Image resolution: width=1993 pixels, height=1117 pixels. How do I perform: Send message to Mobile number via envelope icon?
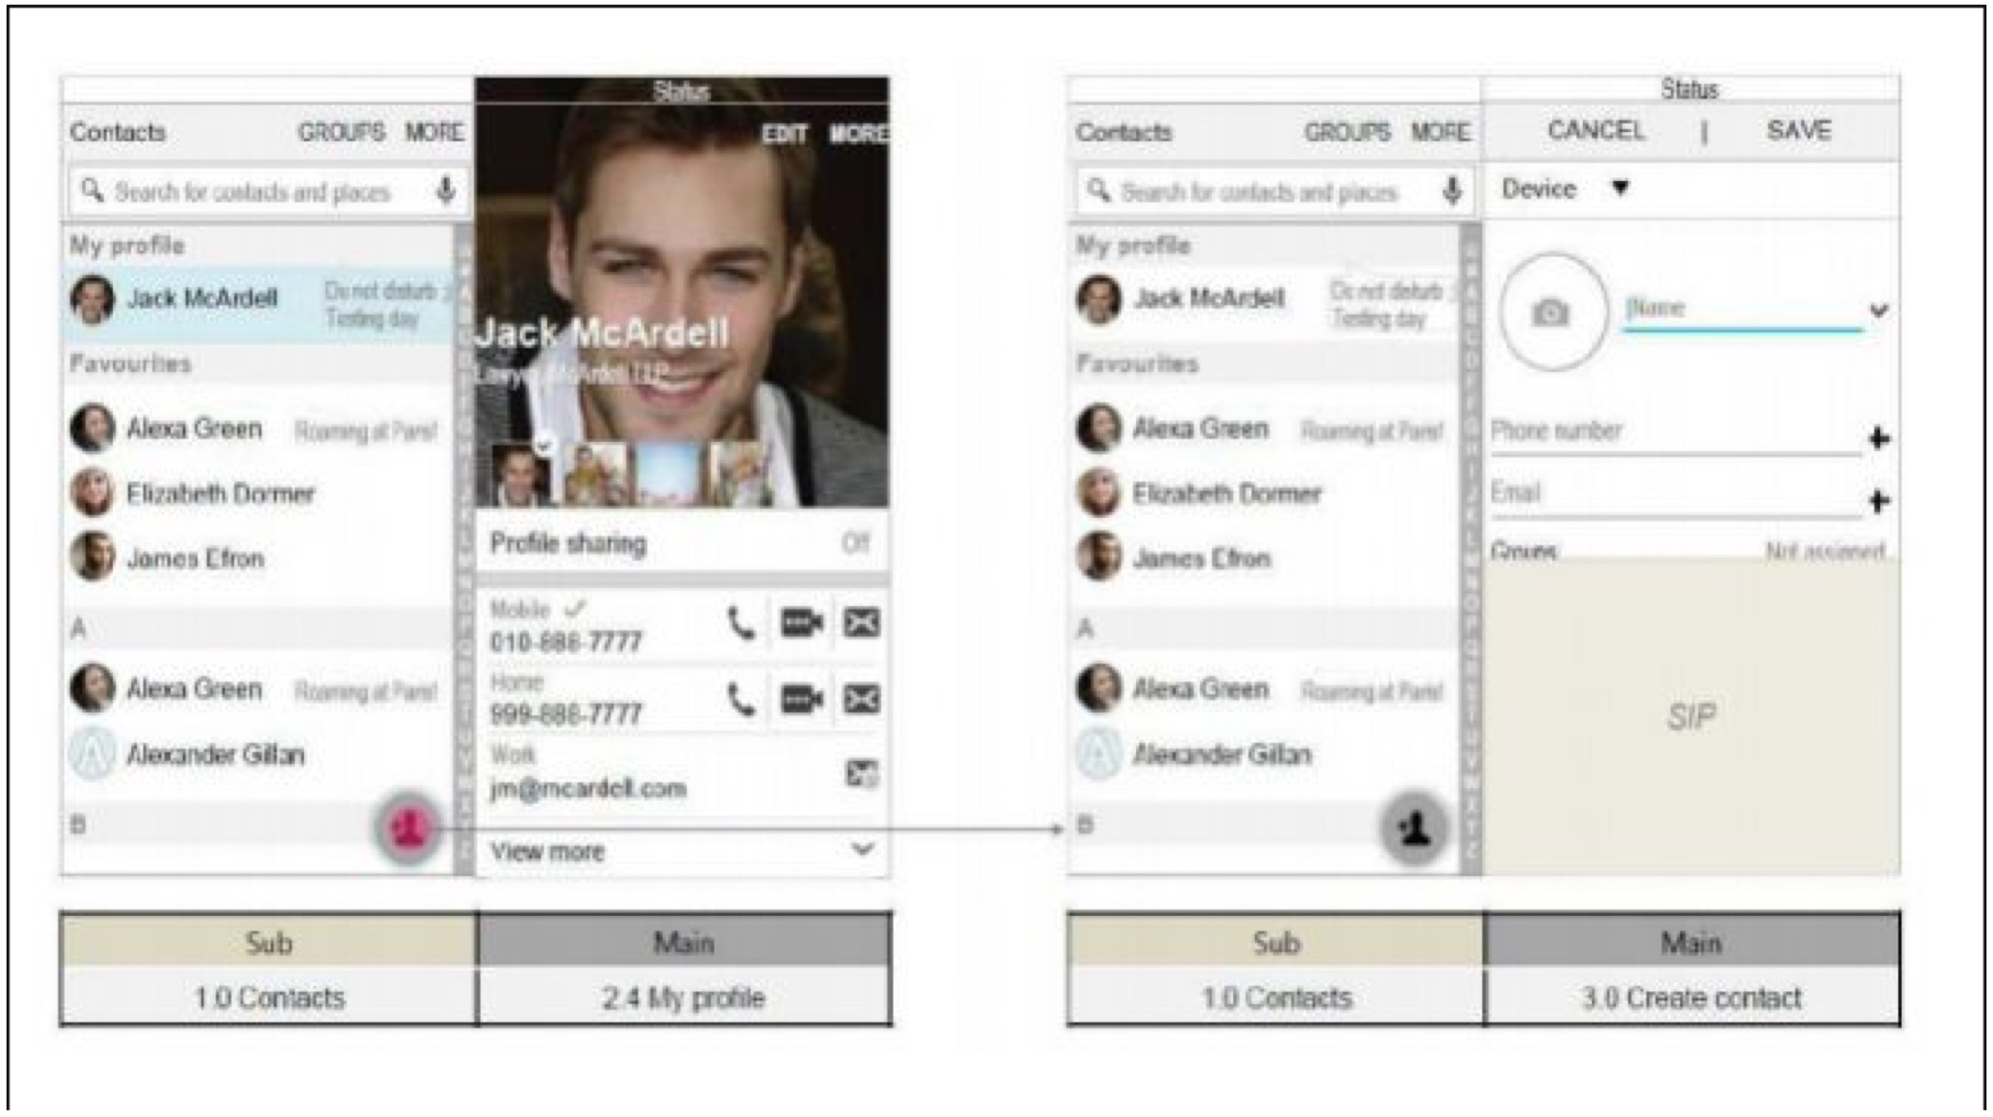click(861, 623)
